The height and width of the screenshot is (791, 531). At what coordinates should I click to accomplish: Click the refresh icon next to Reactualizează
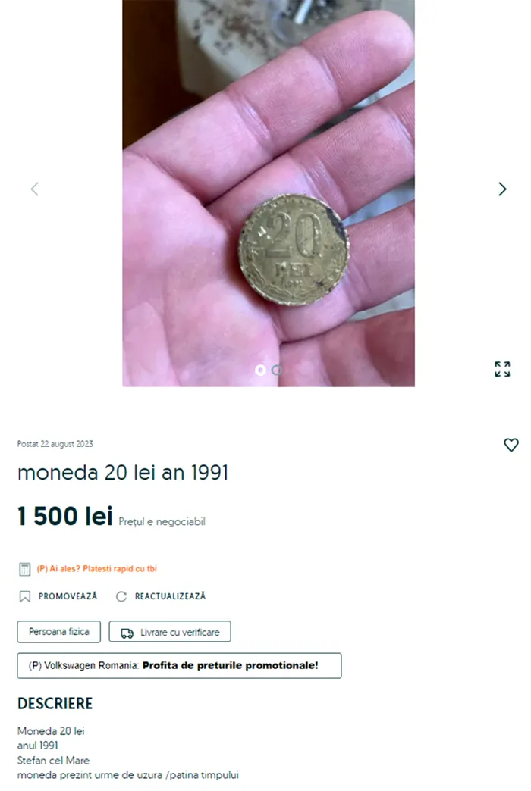[121, 596]
